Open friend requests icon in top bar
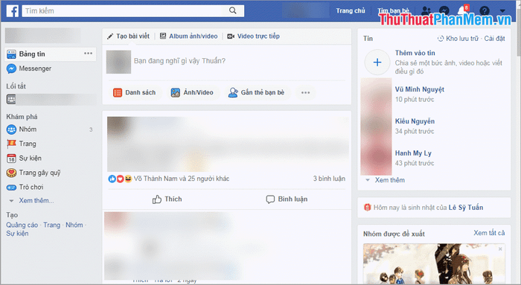 [x=426, y=11]
